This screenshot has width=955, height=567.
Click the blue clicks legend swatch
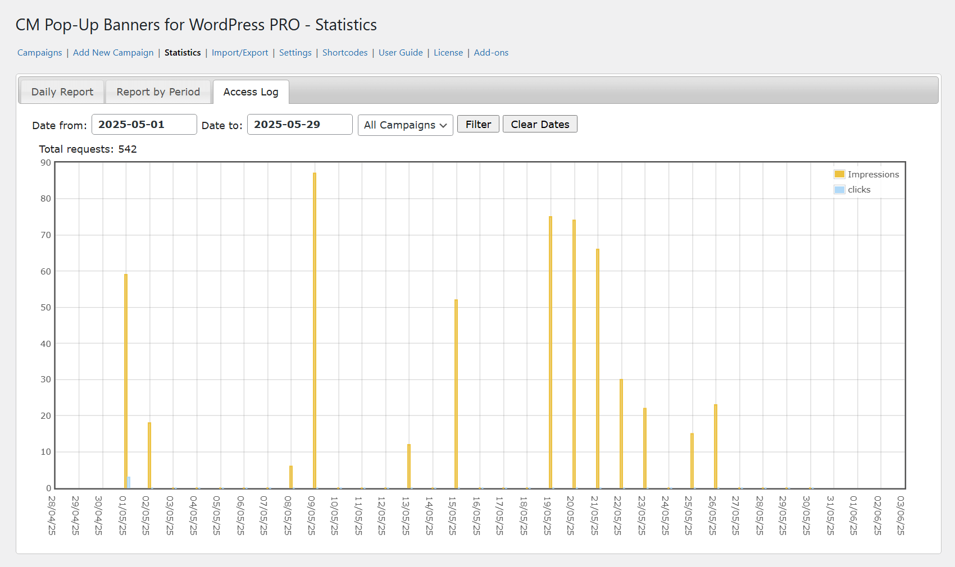tap(839, 190)
